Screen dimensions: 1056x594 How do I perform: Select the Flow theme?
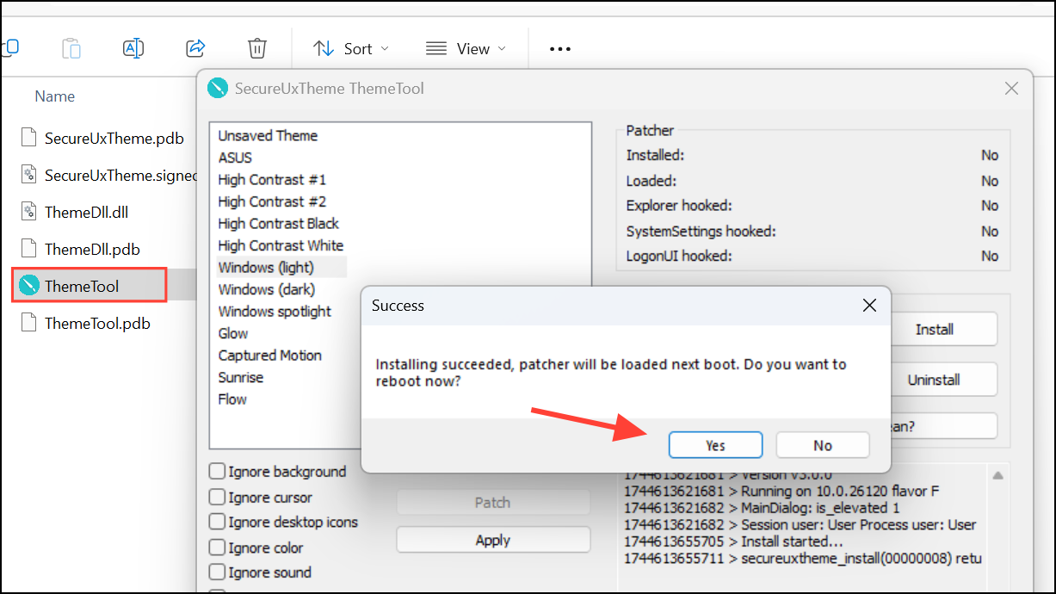(x=232, y=399)
